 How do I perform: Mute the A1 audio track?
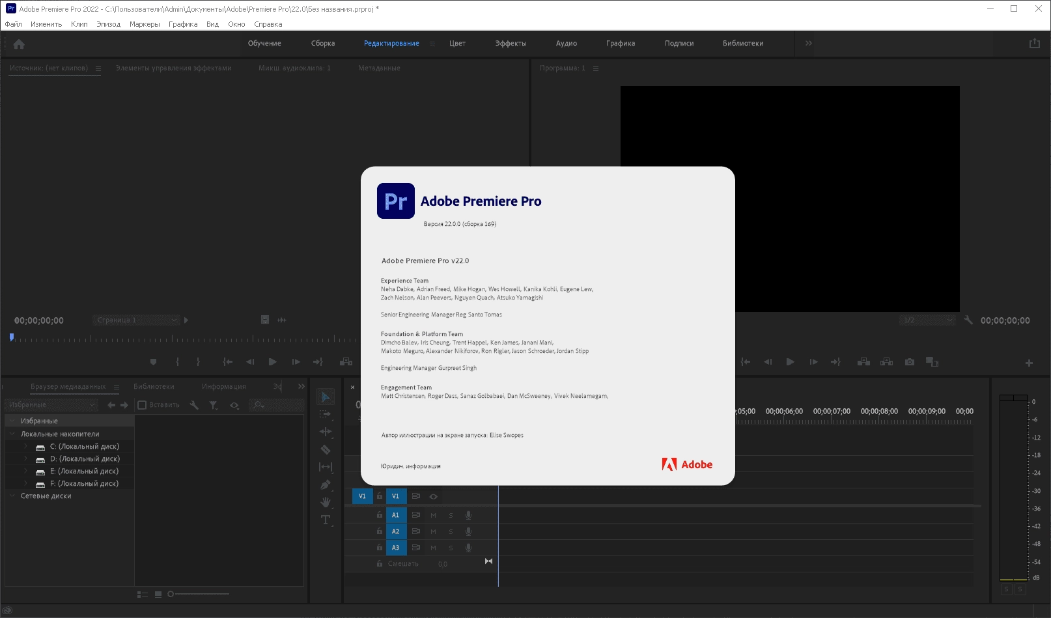tap(434, 515)
